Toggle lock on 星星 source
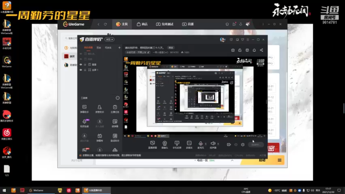Viewport: 345px width, 194px height. (85, 64)
